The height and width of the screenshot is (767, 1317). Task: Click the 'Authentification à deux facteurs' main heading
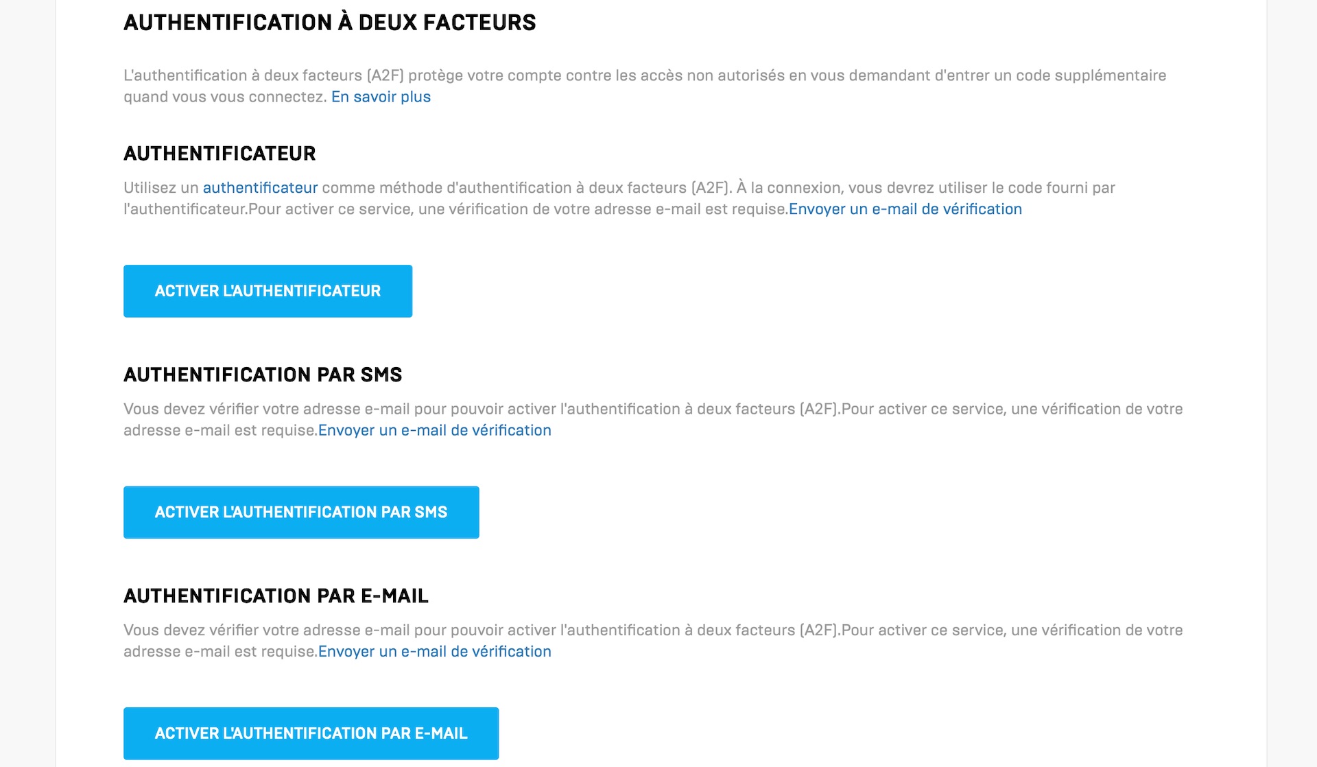(329, 22)
